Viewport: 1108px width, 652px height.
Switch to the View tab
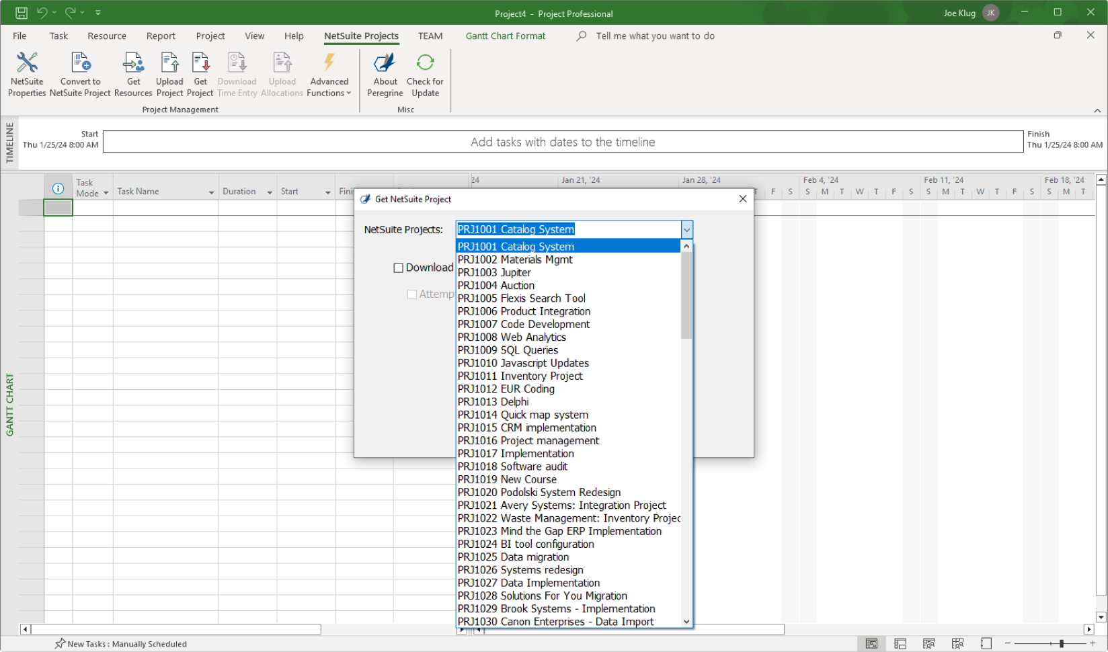click(254, 36)
